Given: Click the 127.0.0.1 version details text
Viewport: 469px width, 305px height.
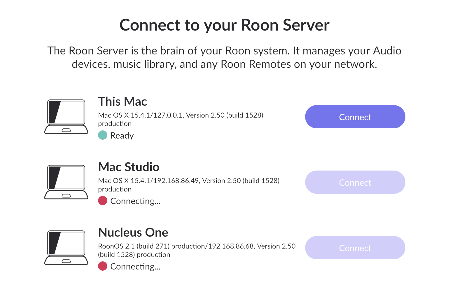Looking at the screenshot, I should point(181,119).
